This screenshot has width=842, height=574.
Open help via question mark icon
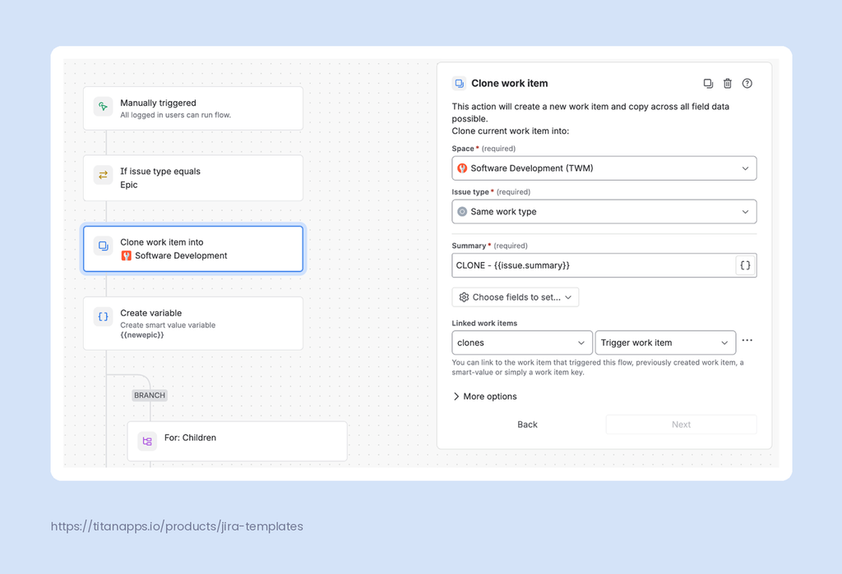tap(747, 83)
